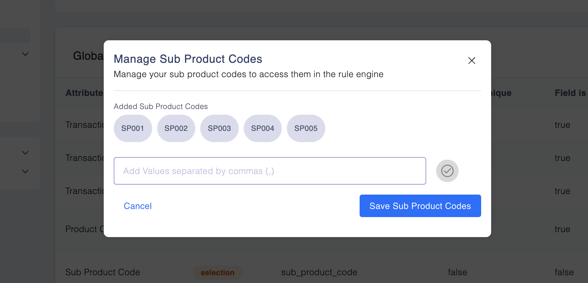Select the Sub Product Code attribute row
The image size is (588, 283).
(102, 272)
